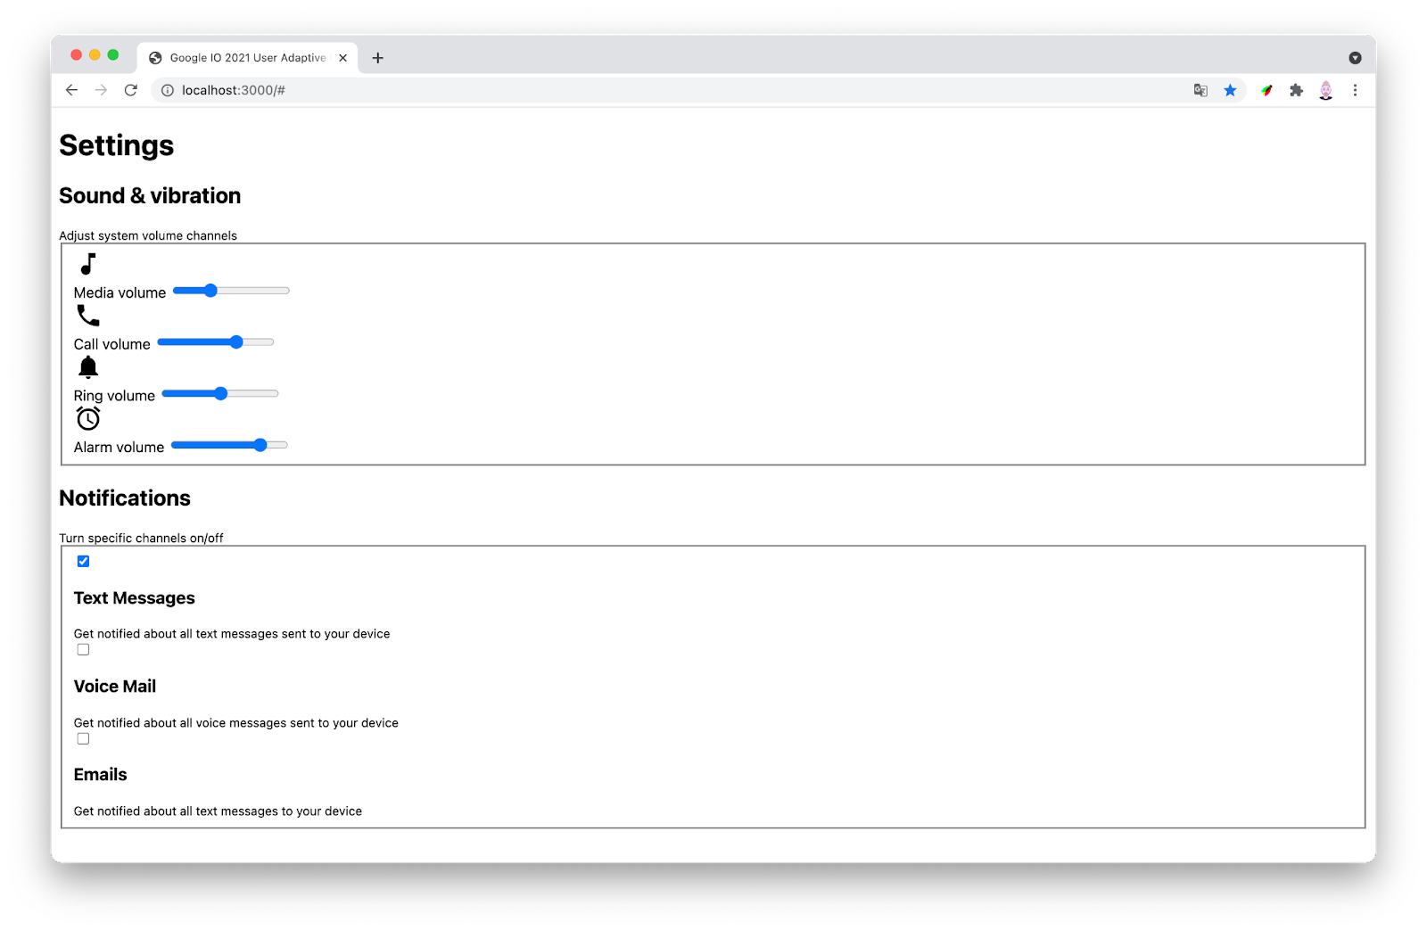Click the translate page icon
Viewport: 1427px width, 930px height.
[1200, 90]
